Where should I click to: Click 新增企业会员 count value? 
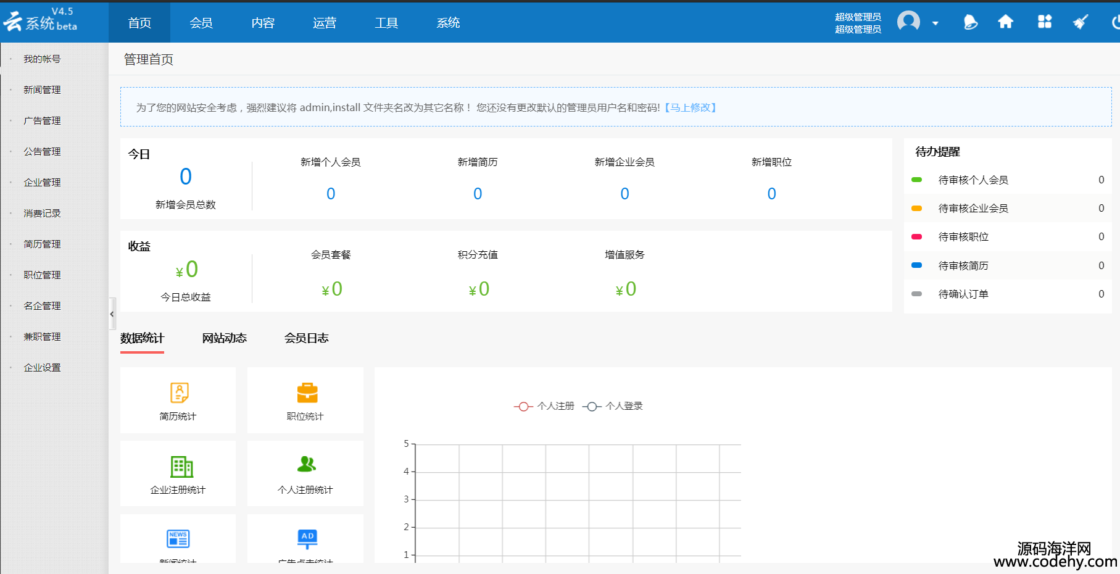624,194
